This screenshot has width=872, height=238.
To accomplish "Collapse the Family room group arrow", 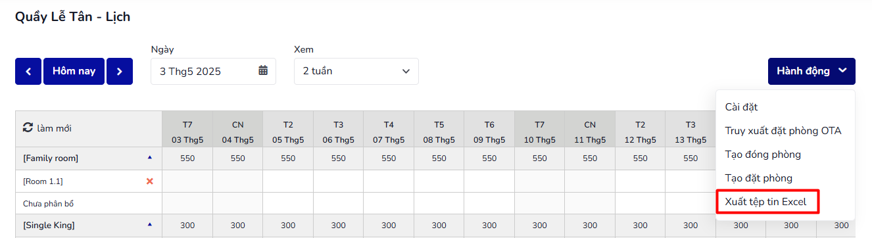I will click(x=150, y=158).
